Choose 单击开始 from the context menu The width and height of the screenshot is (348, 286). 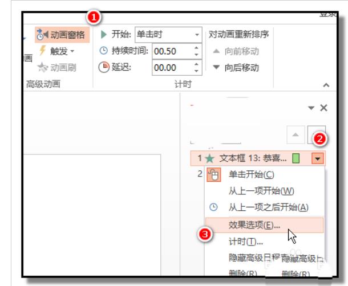(x=251, y=174)
